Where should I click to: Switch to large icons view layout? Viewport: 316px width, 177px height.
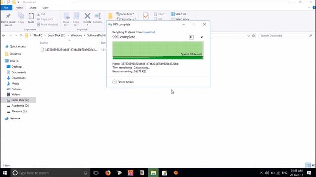313,165
